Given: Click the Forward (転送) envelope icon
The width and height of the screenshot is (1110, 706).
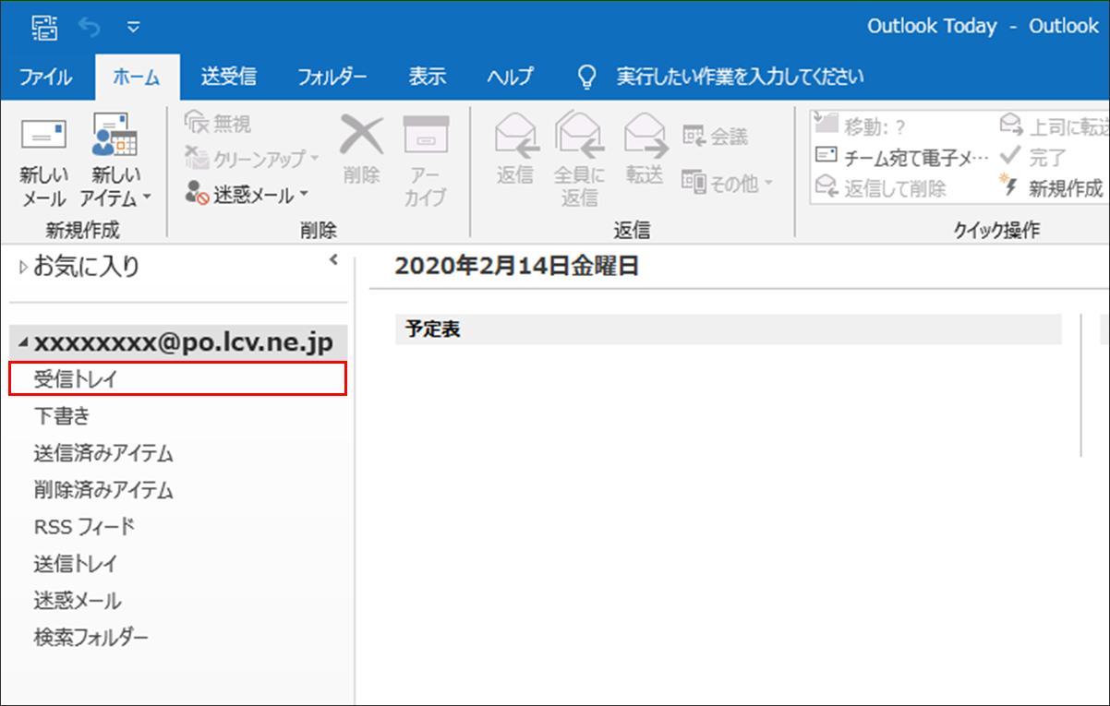Looking at the screenshot, I should pyautogui.click(x=645, y=138).
